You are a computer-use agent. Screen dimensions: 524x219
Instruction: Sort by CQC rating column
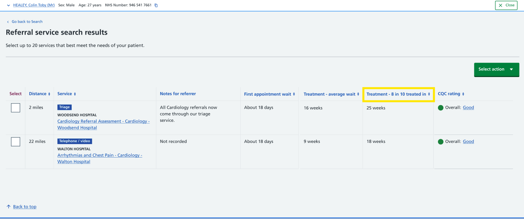point(451,94)
